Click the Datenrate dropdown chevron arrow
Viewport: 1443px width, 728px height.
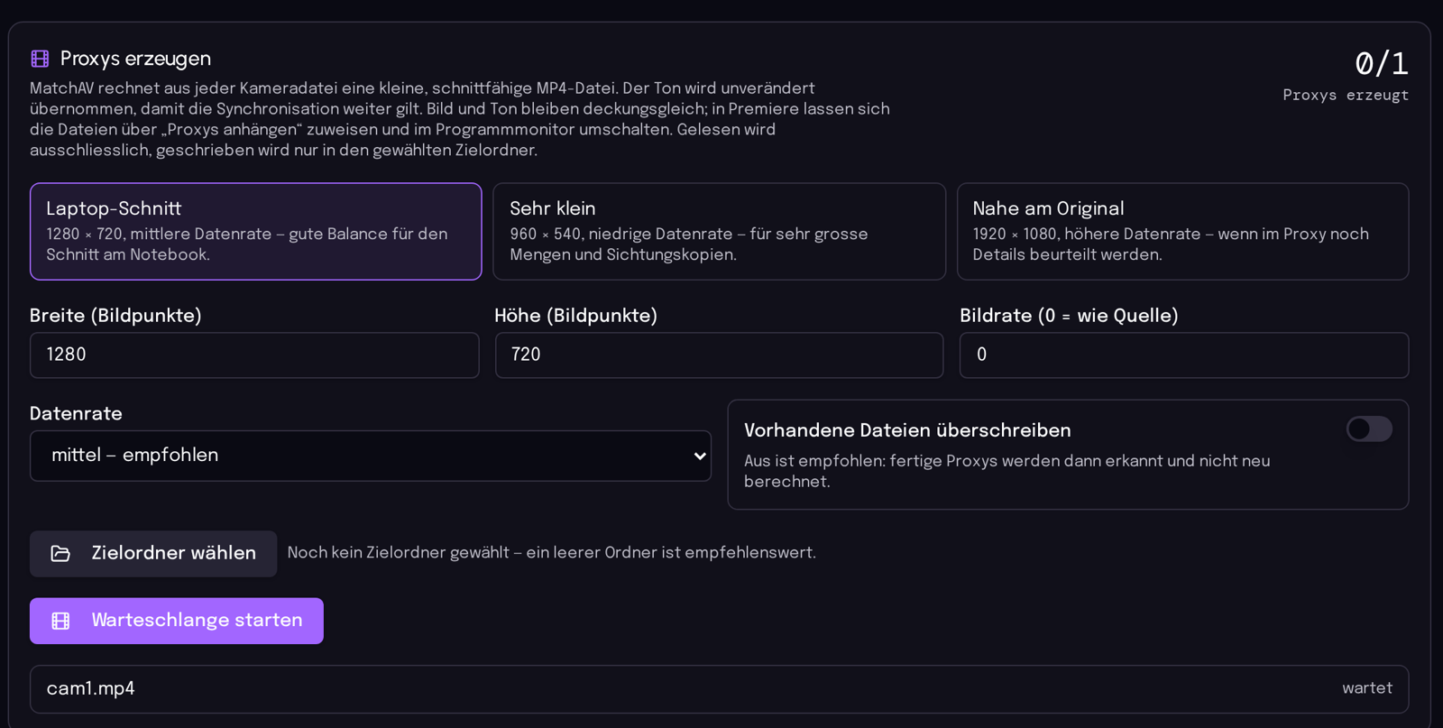[700, 456]
